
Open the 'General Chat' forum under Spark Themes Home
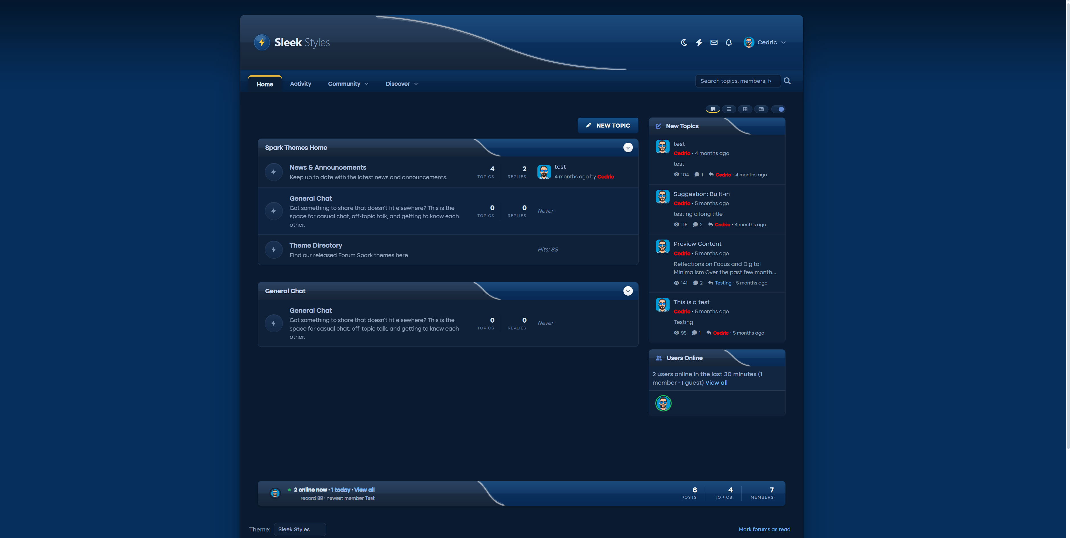coord(310,199)
